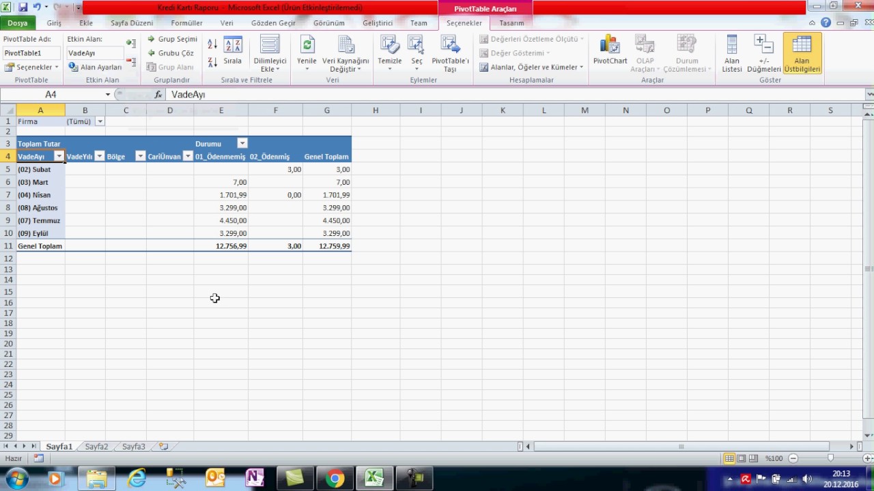Switch to Normal view in status bar

[729, 458]
